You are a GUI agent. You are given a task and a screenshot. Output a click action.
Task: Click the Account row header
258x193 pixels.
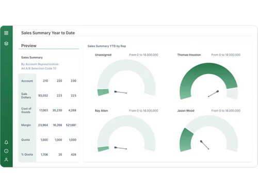tap(27, 81)
